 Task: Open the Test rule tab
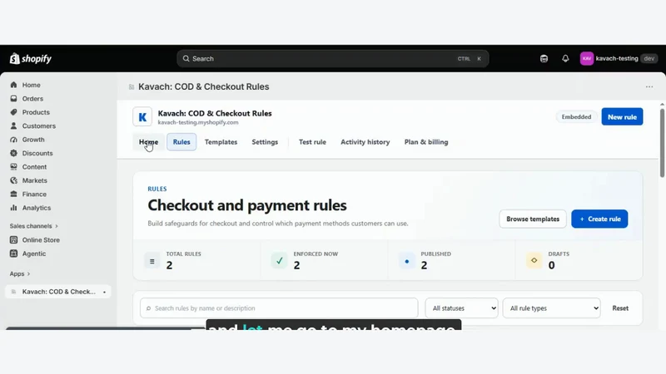312,142
